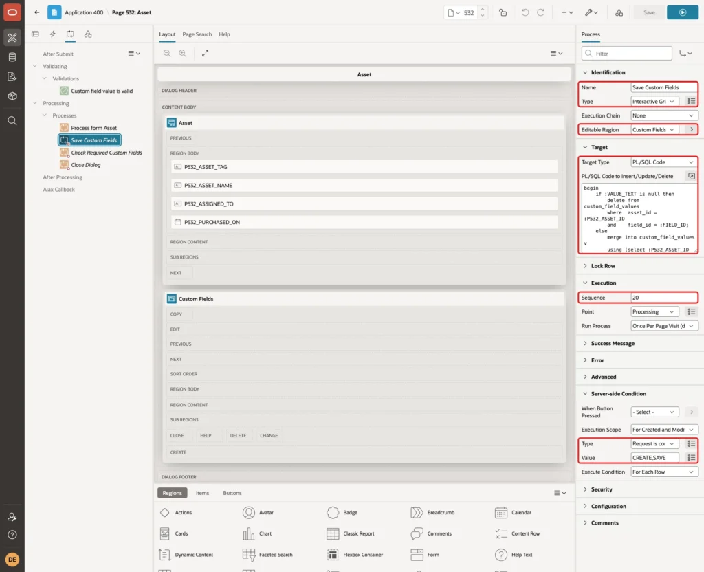This screenshot has width=704, height=572.
Task: Open the Processing tree options menu
Action: point(134,53)
